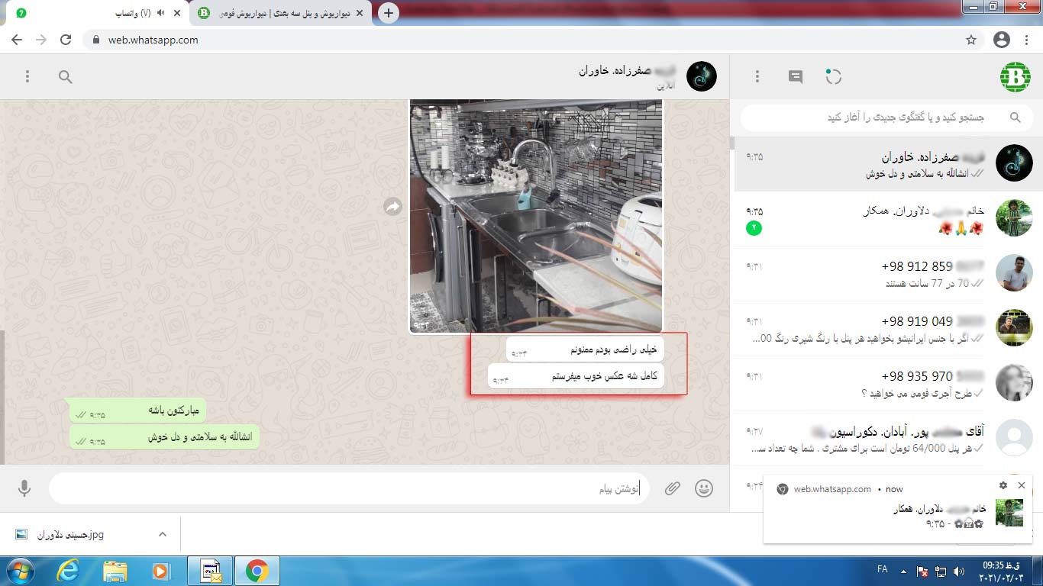Go back with browser back arrow
The image size is (1043, 586).
[x=17, y=40]
